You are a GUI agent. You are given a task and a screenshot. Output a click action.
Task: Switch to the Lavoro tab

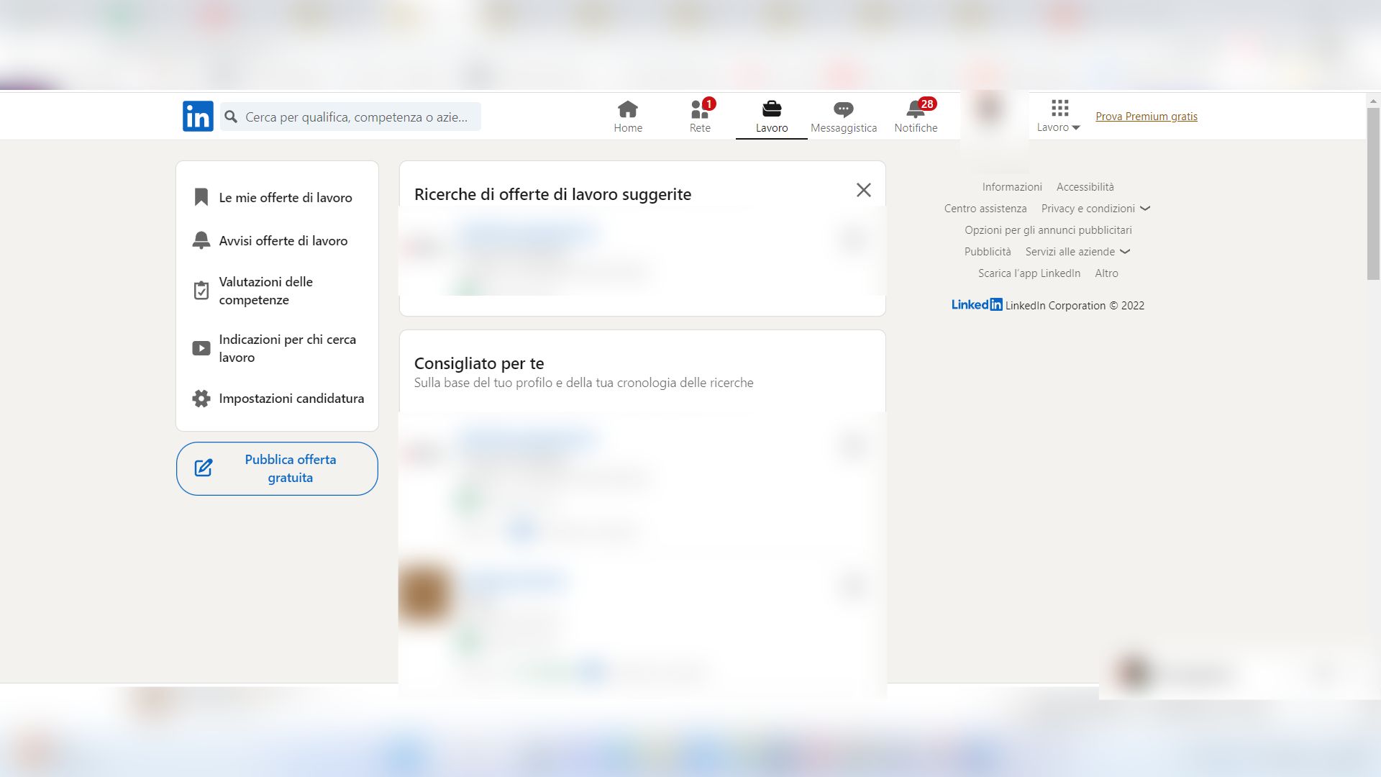coord(772,116)
